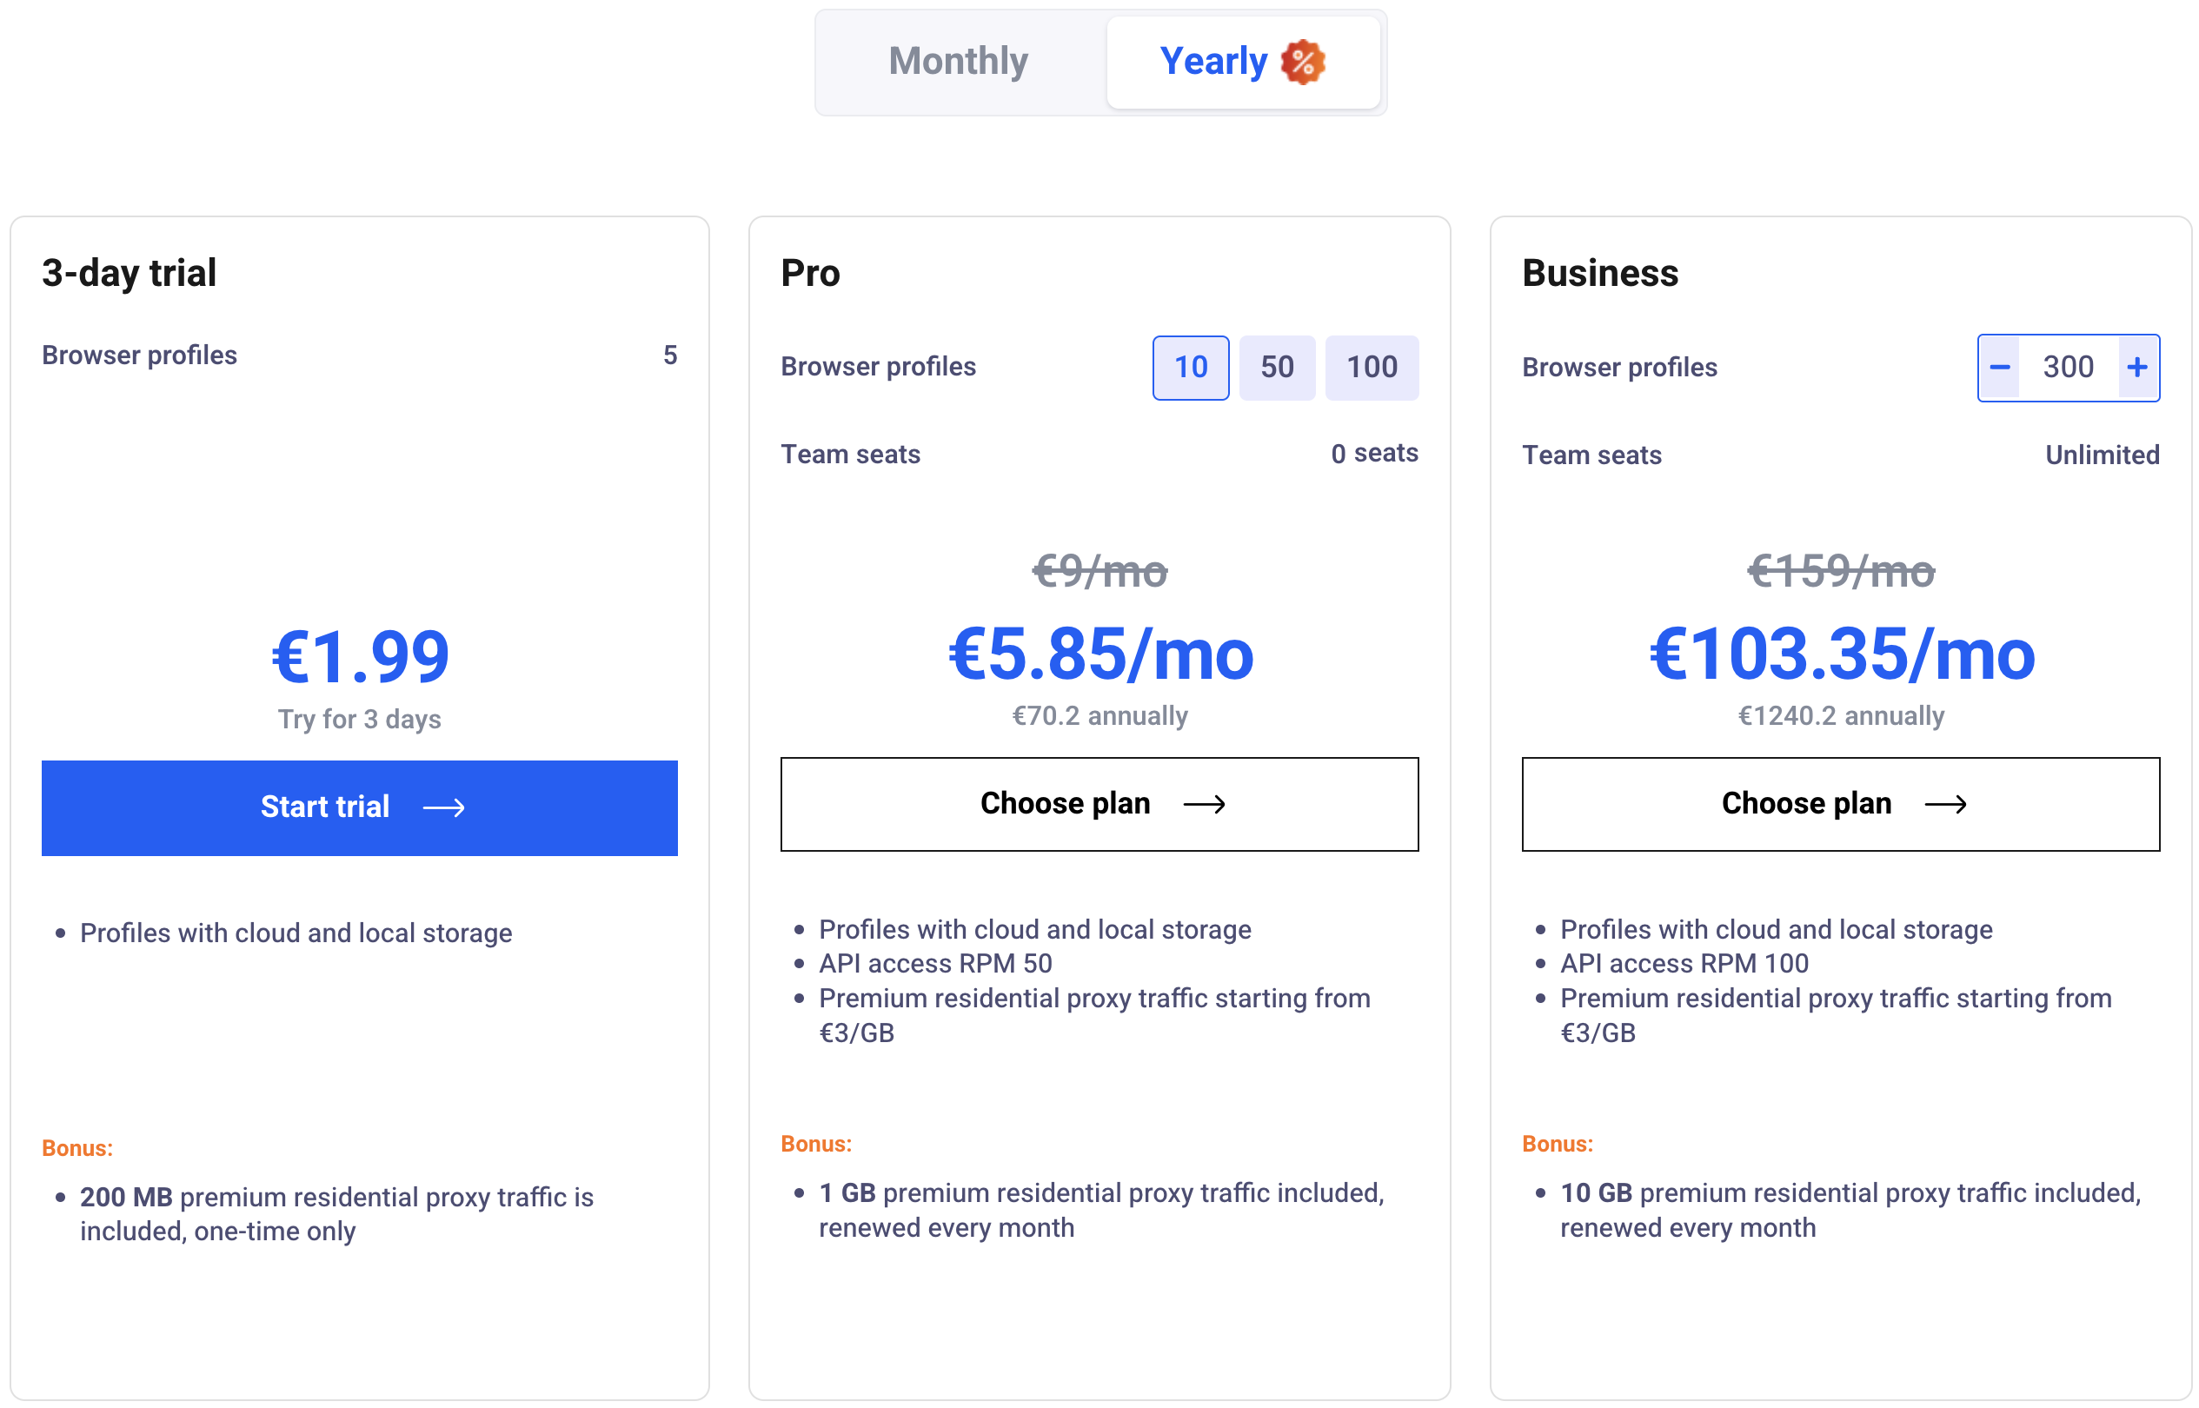
Task: Click the Business plan heading
Action: tap(1598, 272)
